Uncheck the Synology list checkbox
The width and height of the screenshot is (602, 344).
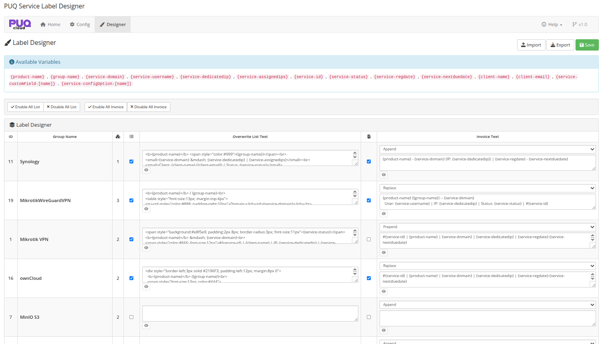tap(131, 161)
